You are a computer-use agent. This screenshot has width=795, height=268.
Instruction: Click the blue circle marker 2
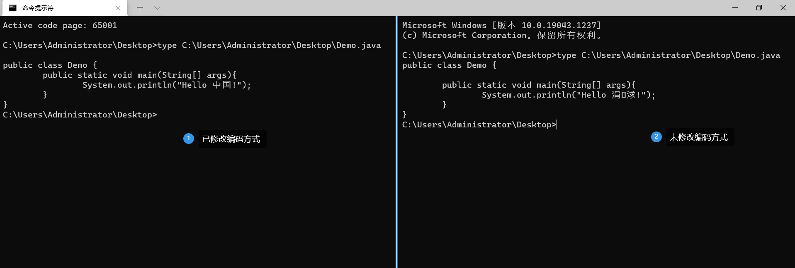(656, 137)
